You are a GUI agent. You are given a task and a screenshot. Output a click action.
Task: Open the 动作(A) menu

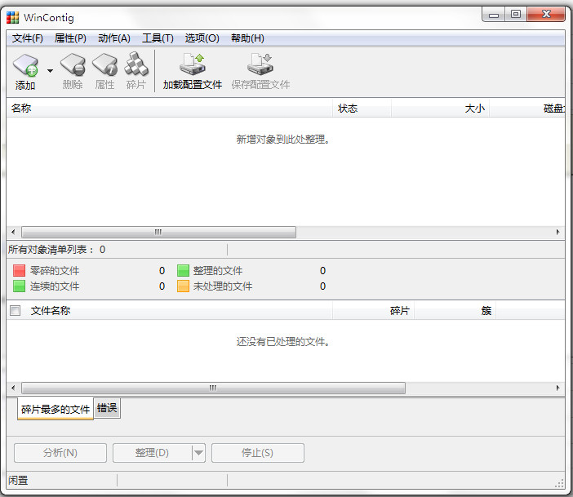[x=114, y=38]
